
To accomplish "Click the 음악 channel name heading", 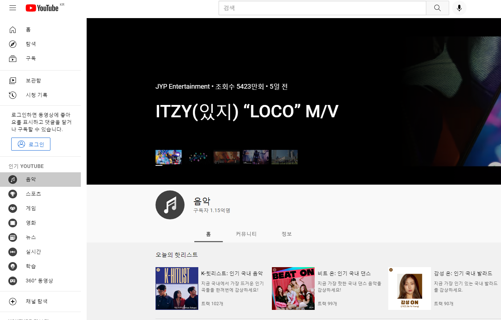I will pyautogui.click(x=202, y=201).
